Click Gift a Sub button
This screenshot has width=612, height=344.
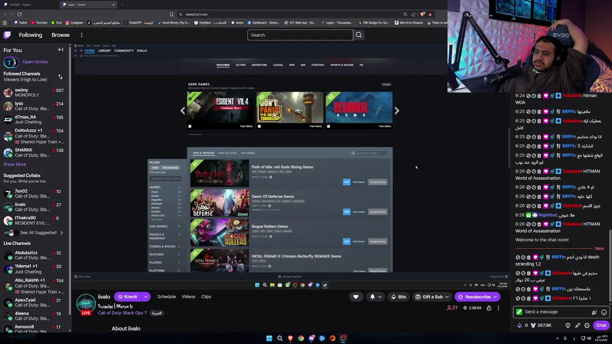pos(432,297)
